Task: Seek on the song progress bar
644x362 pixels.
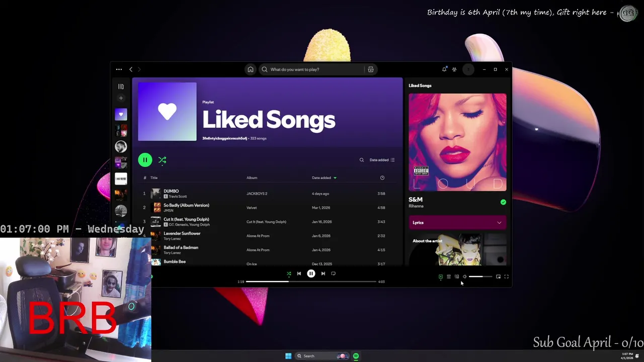Action: pos(311,282)
